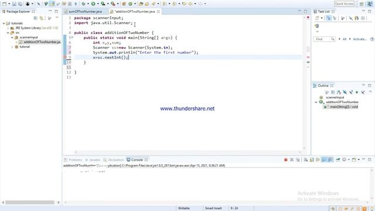
Task: Click Clear Console icon
Action: pos(306,159)
